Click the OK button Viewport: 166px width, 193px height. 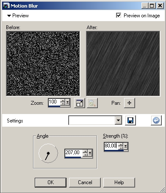50,182
